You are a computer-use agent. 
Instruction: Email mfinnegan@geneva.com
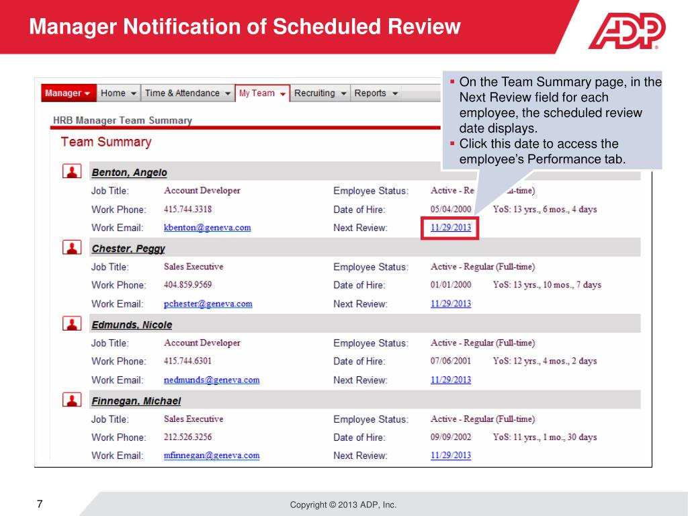(x=212, y=456)
